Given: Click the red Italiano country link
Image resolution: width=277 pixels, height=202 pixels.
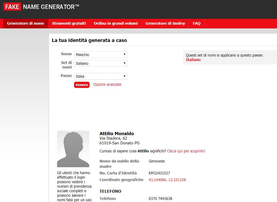Looking at the screenshot, I should click(x=193, y=60).
